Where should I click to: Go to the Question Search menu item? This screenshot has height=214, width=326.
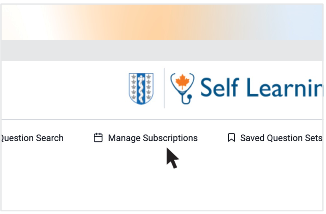[x=32, y=138]
